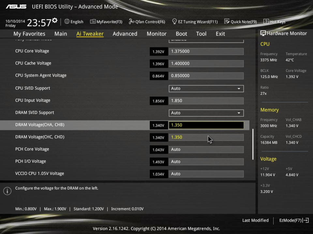Click the Qfan Control(F6) label

[150, 22]
